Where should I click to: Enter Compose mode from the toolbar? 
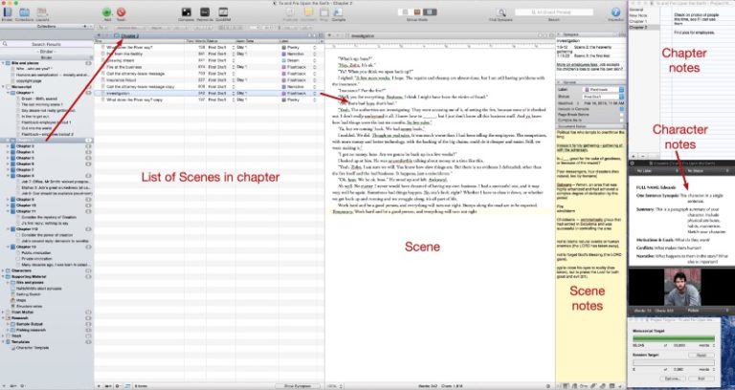click(x=186, y=12)
